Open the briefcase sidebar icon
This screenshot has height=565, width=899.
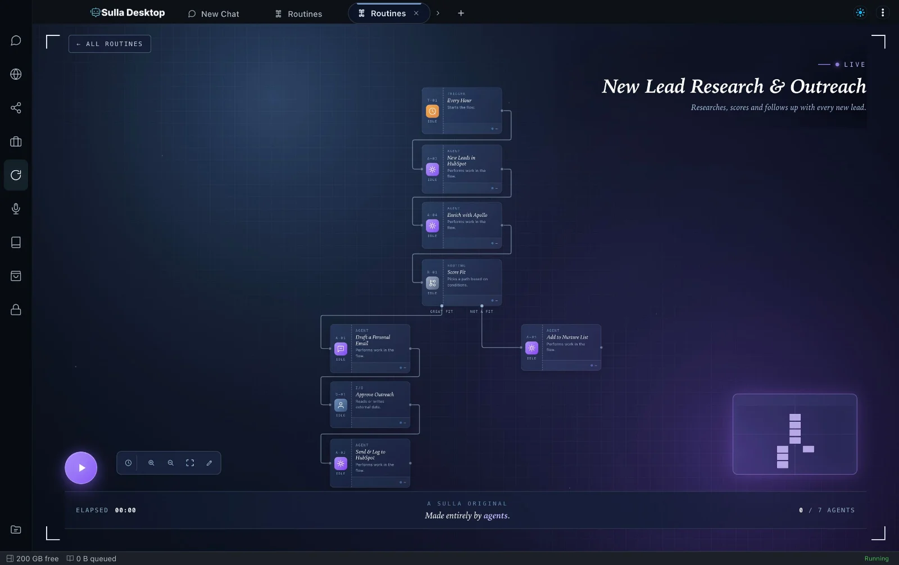pos(16,142)
